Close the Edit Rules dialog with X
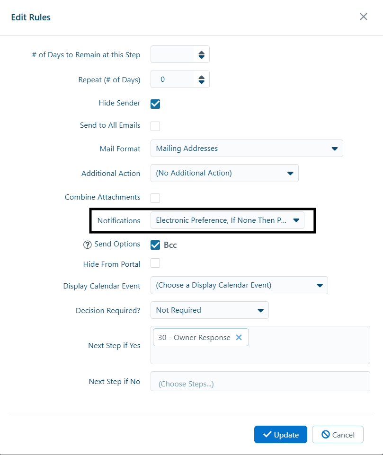Viewport: 383px width, 455px height. [x=364, y=17]
